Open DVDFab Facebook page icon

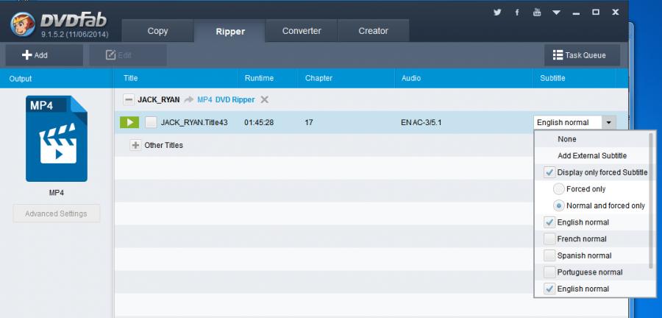coord(517,13)
